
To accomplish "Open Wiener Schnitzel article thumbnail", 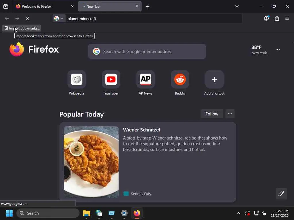I will click(x=91, y=162).
